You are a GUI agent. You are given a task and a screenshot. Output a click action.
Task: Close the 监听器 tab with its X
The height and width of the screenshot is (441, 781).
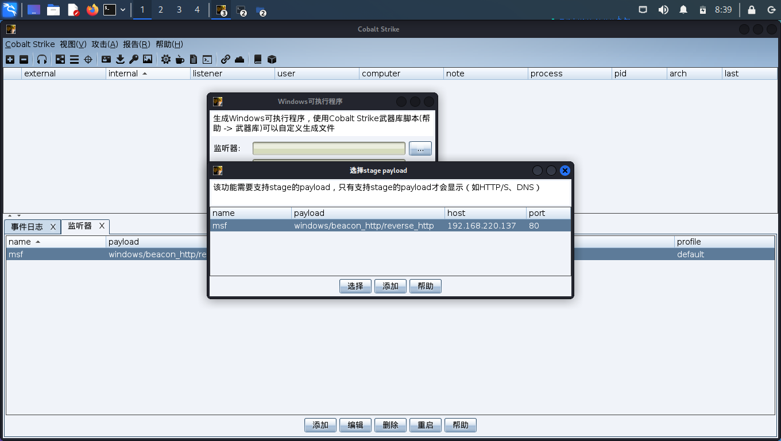click(x=102, y=226)
